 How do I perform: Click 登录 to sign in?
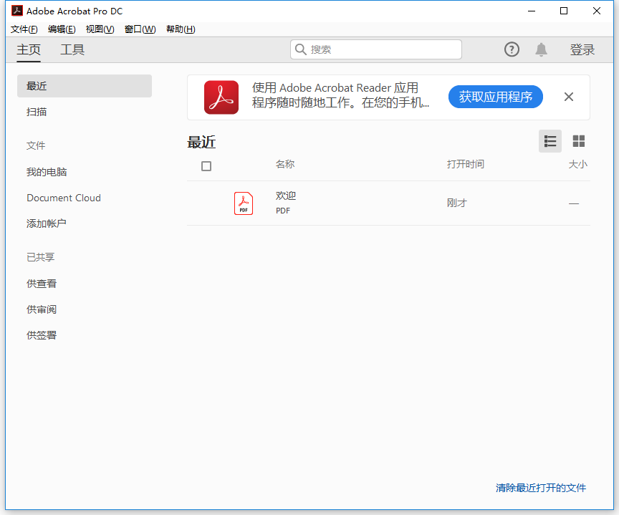click(582, 49)
